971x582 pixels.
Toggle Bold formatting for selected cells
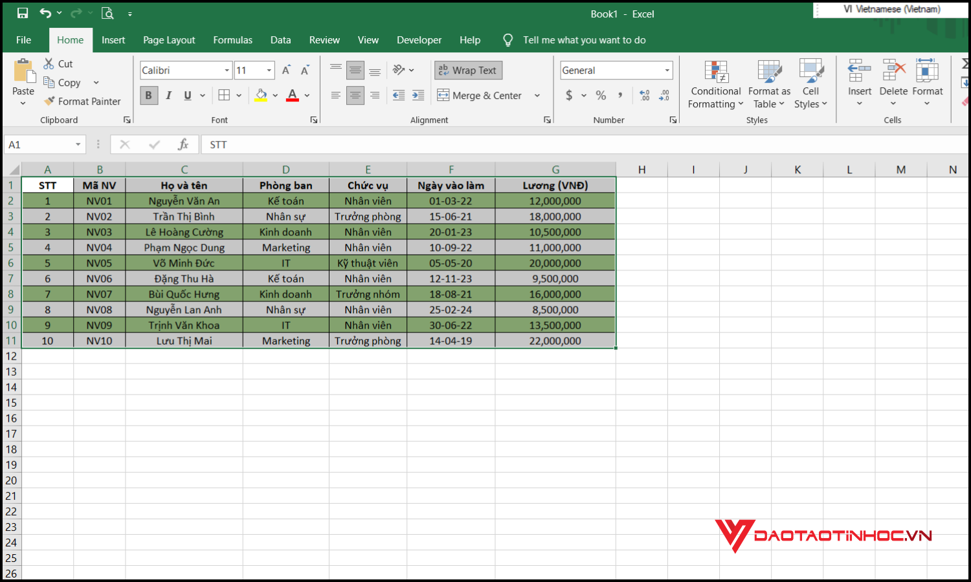pyautogui.click(x=148, y=95)
